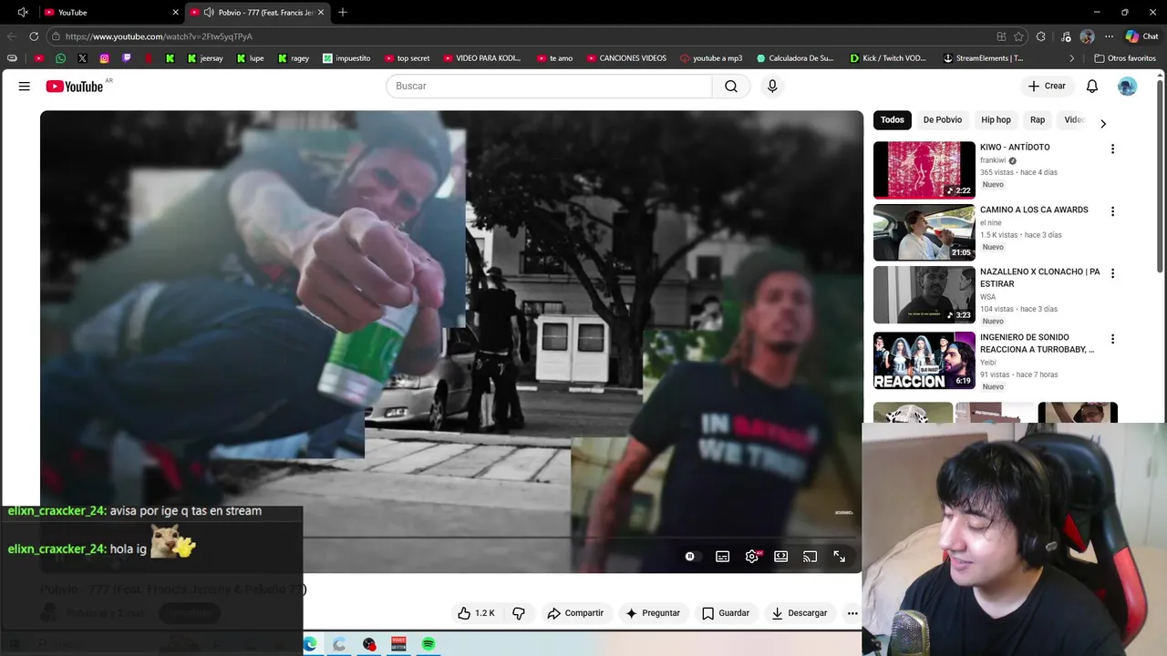1167x656 pixels.
Task: Add page to browser favorites star
Action: (x=1018, y=36)
